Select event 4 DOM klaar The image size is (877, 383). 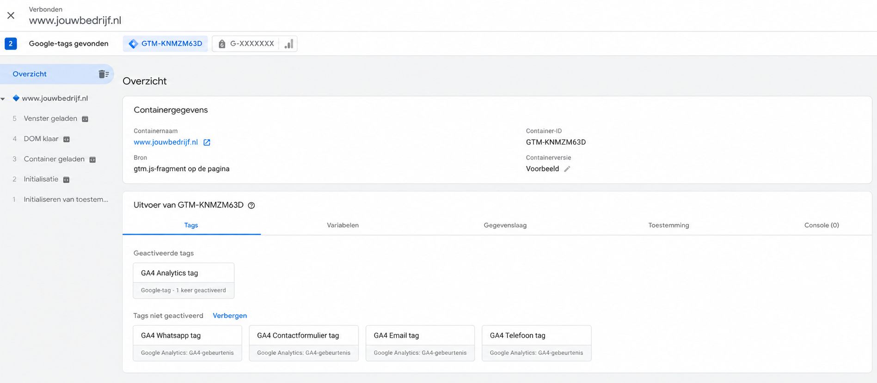(41, 139)
